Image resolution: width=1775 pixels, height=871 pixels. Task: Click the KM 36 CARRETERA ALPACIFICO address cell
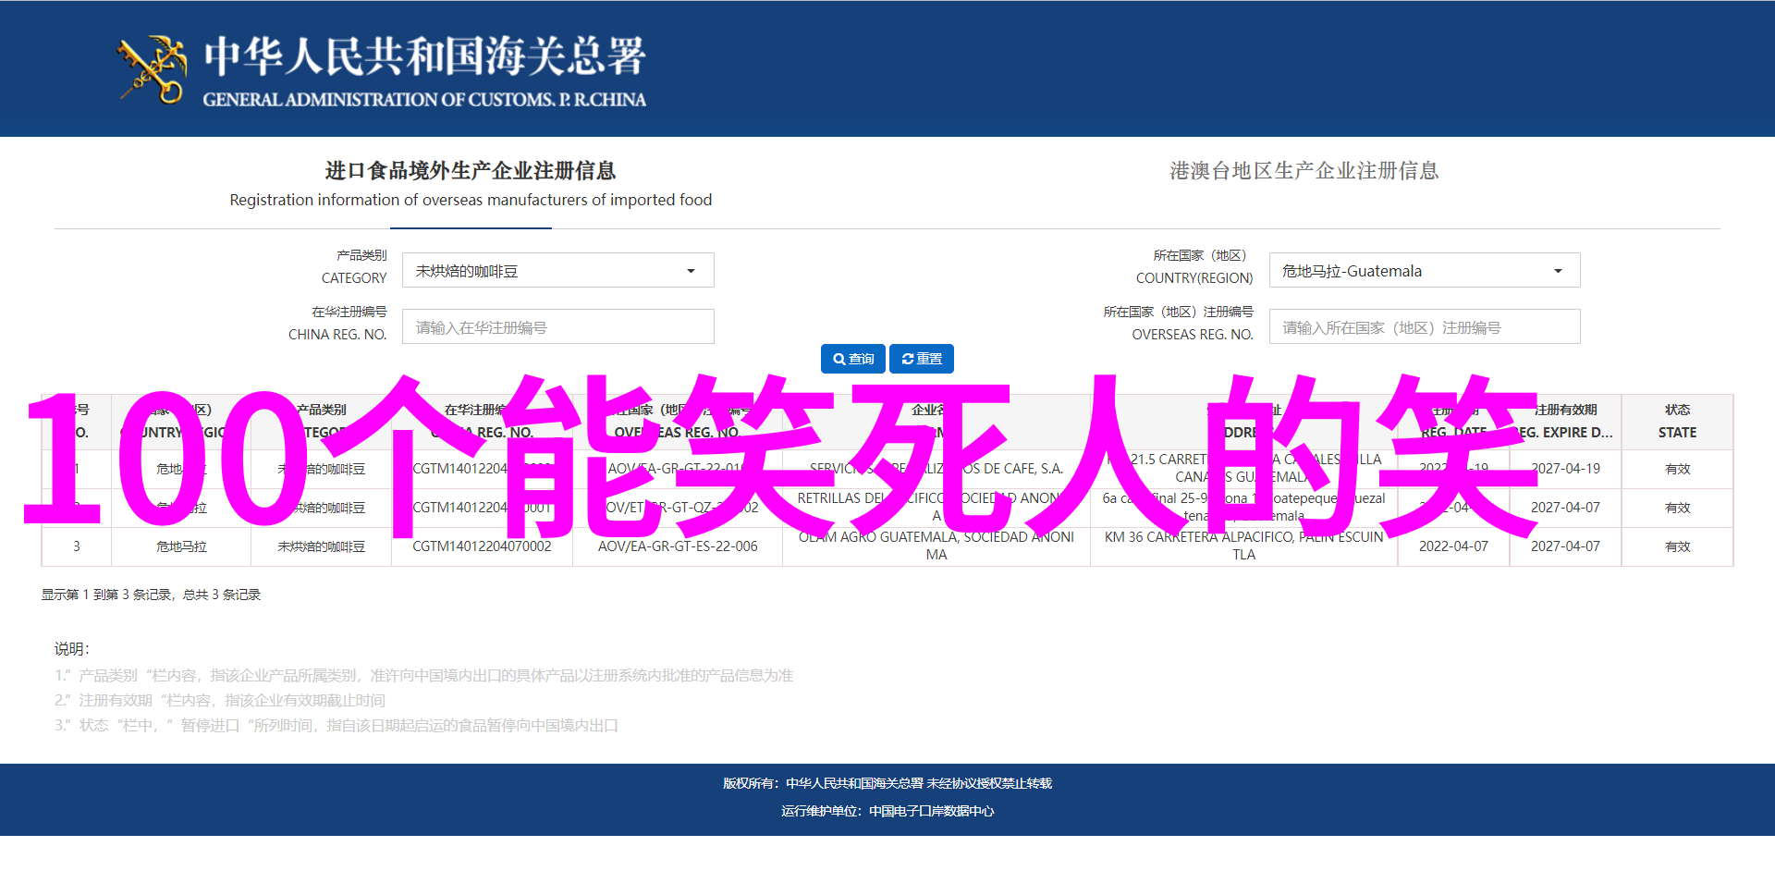pyautogui.click(x=1243, y=546)
